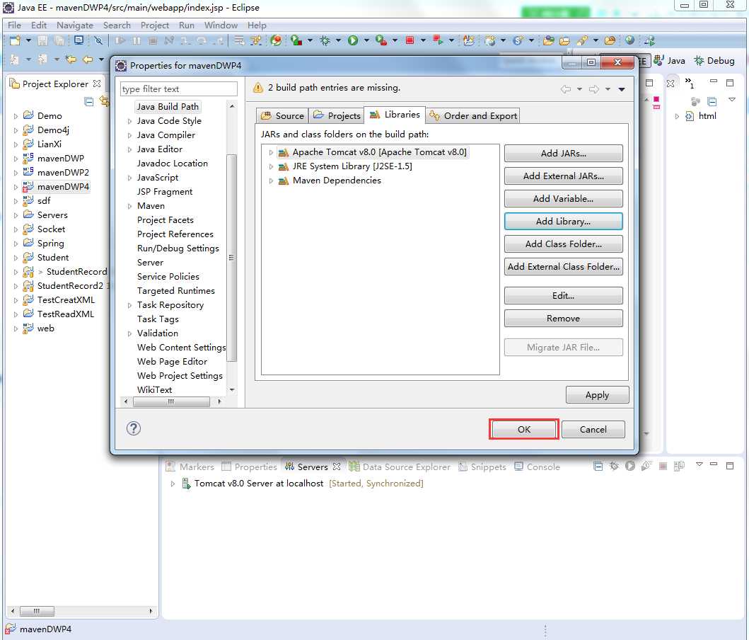Expand the JRE System Library entry
Image resolution: width=749 pixels, height=640 pixels.
tap(271, 167)
